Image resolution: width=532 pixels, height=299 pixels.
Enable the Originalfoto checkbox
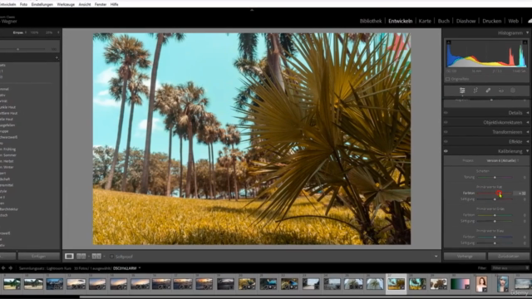(x=447, y=79)
